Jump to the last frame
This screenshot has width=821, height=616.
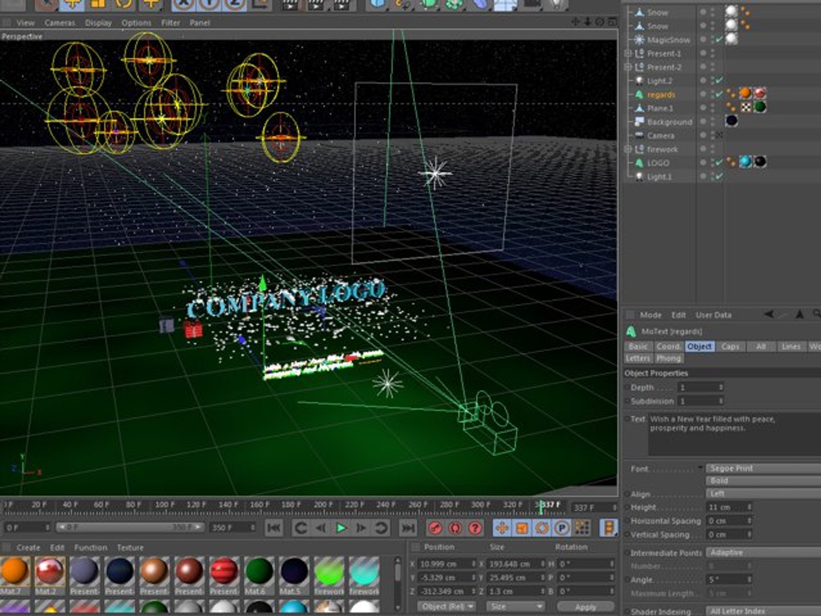pos(408,528)
